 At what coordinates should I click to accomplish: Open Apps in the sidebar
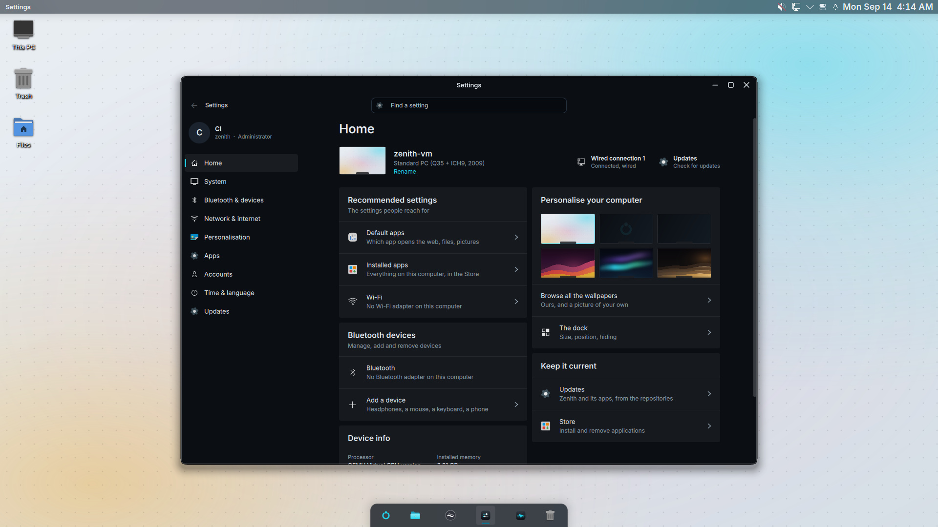pyautogui.click(x=241, y=256)
